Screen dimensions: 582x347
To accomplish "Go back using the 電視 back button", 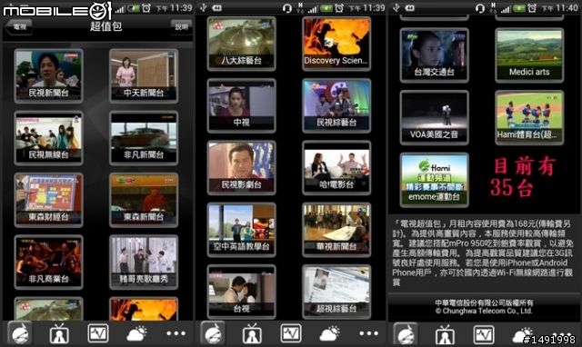I will pos(18,26).
